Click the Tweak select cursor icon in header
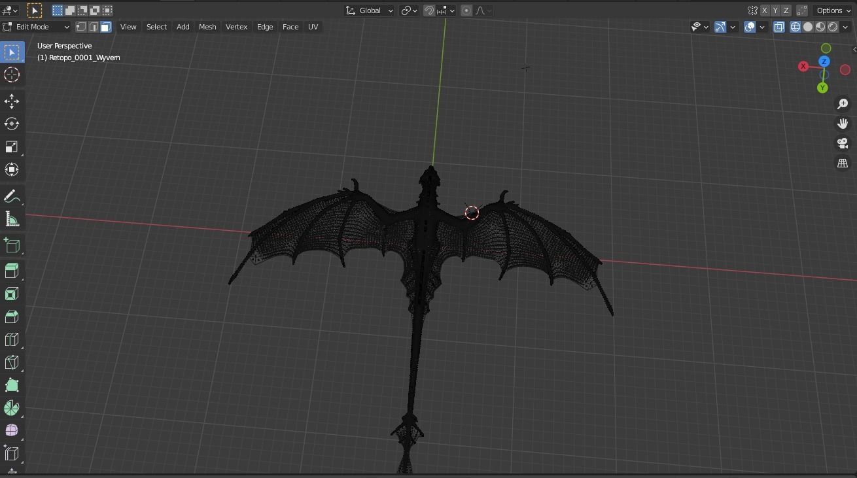The height and width of the screenshot is (478, 857). pyautogui.click(x=35, y=10)
